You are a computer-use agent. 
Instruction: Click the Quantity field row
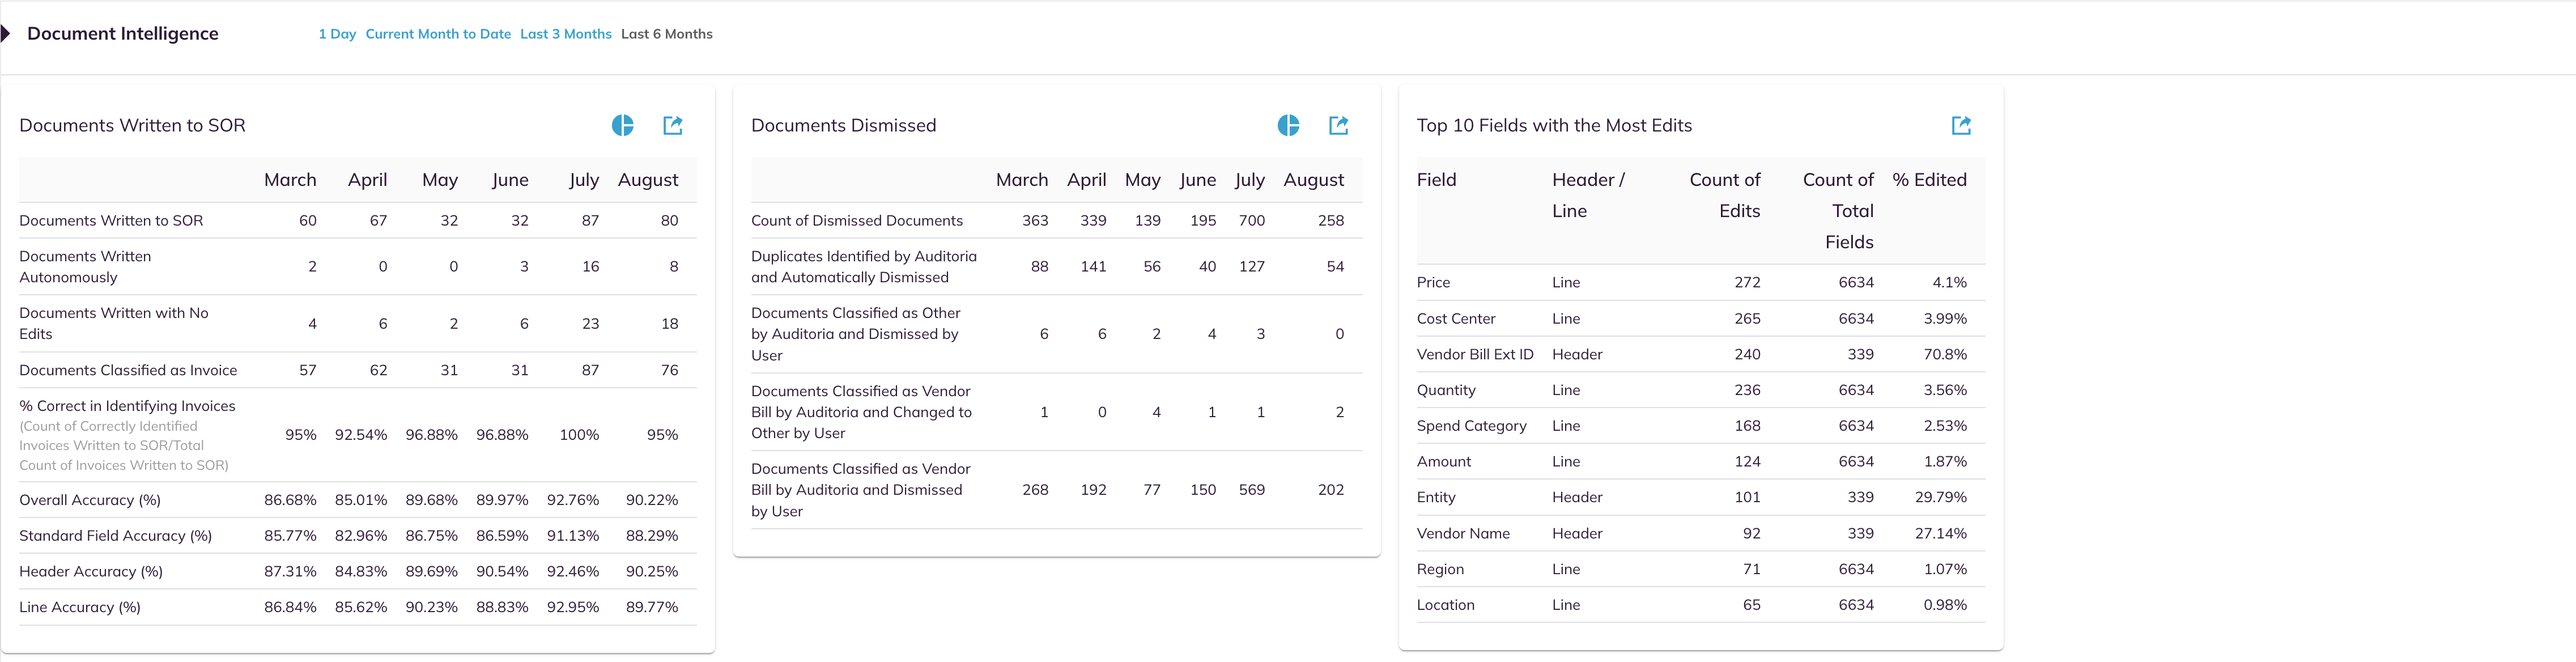click(1701, 390)
